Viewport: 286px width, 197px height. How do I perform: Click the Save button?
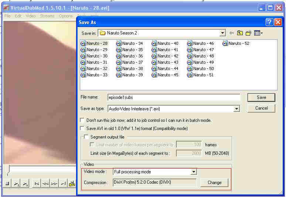tap(261, 97)
